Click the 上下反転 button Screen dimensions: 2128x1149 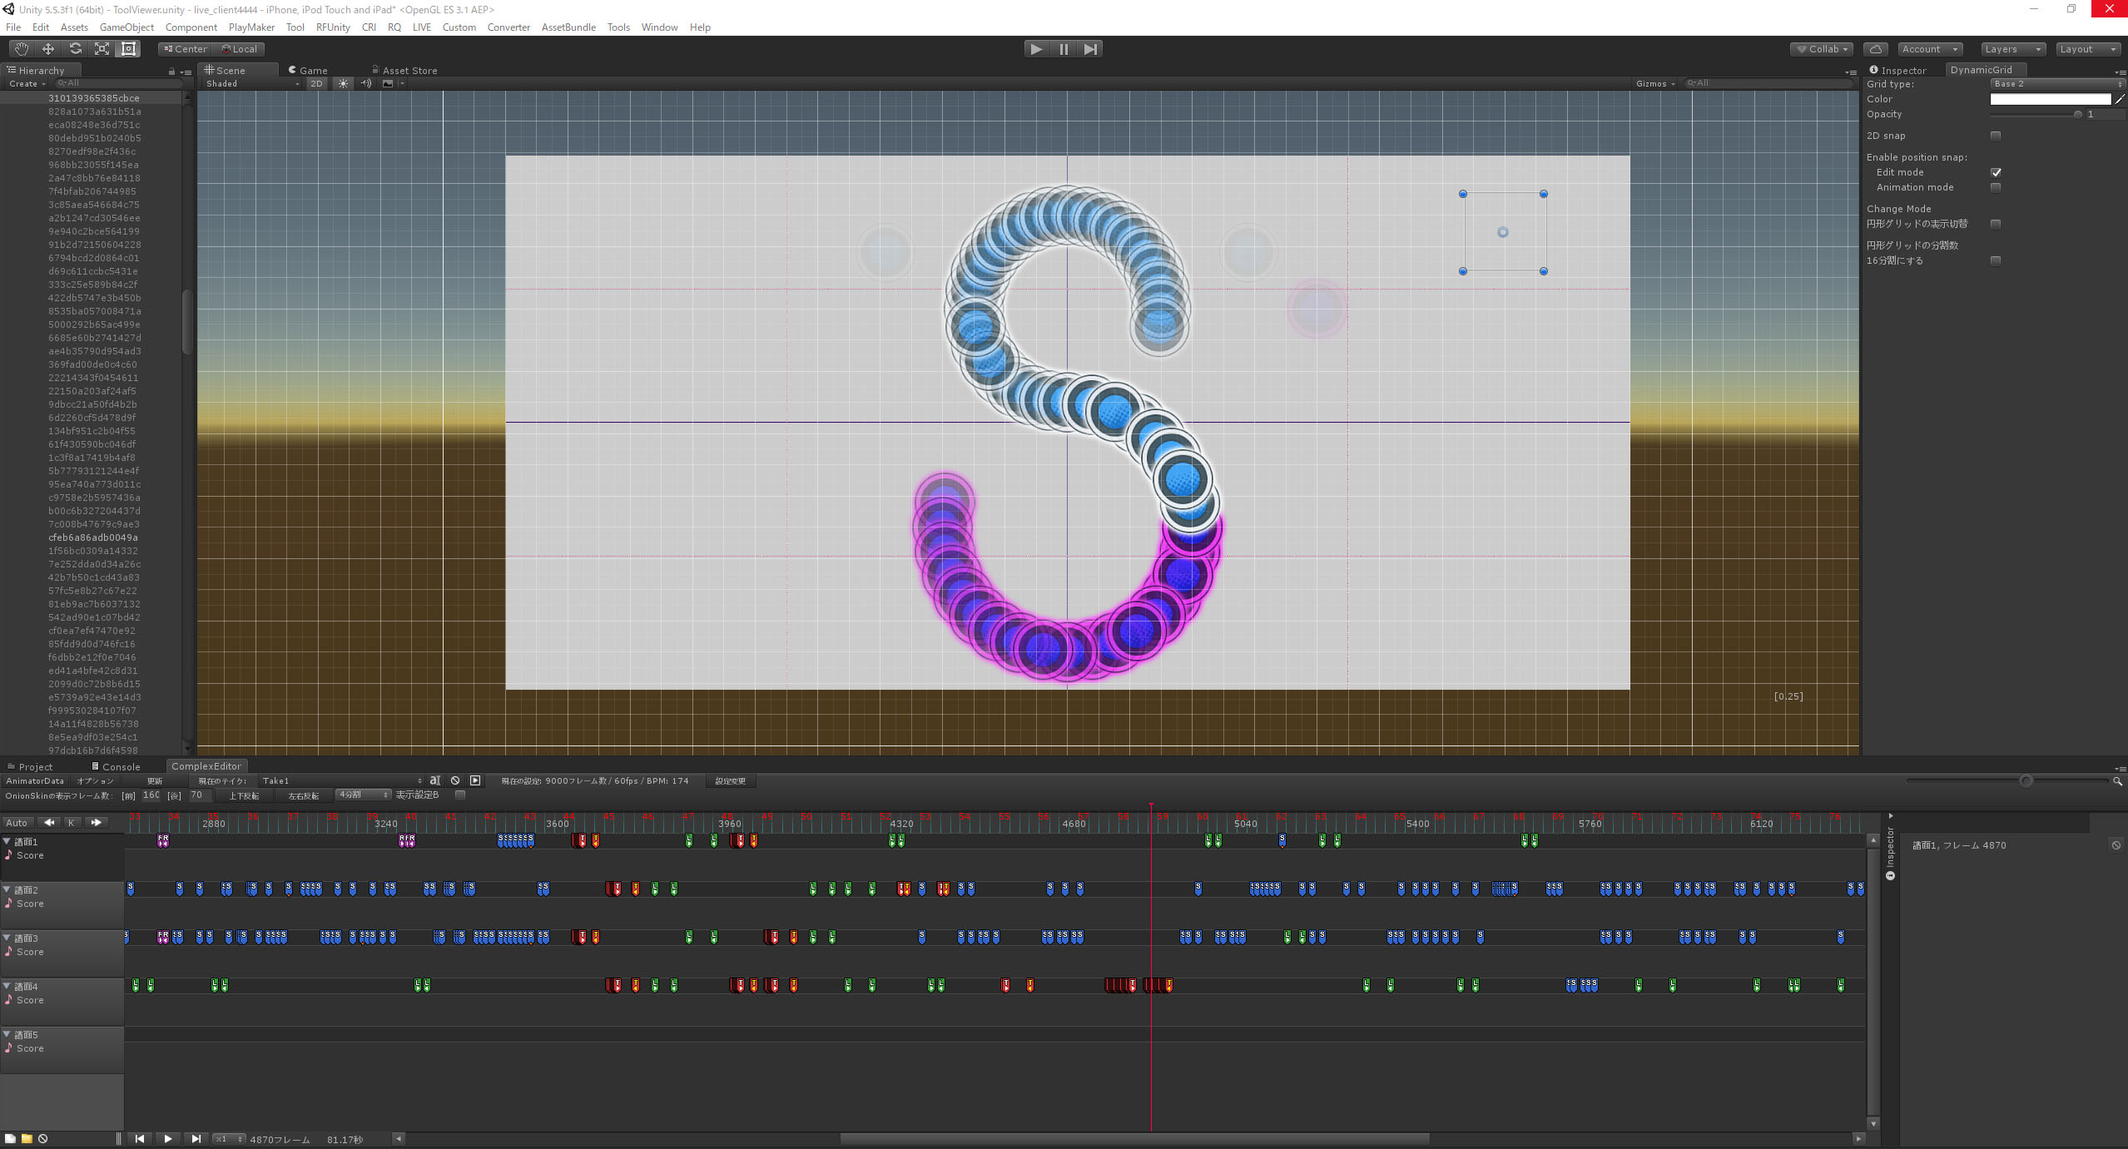[x=244, y=796]
